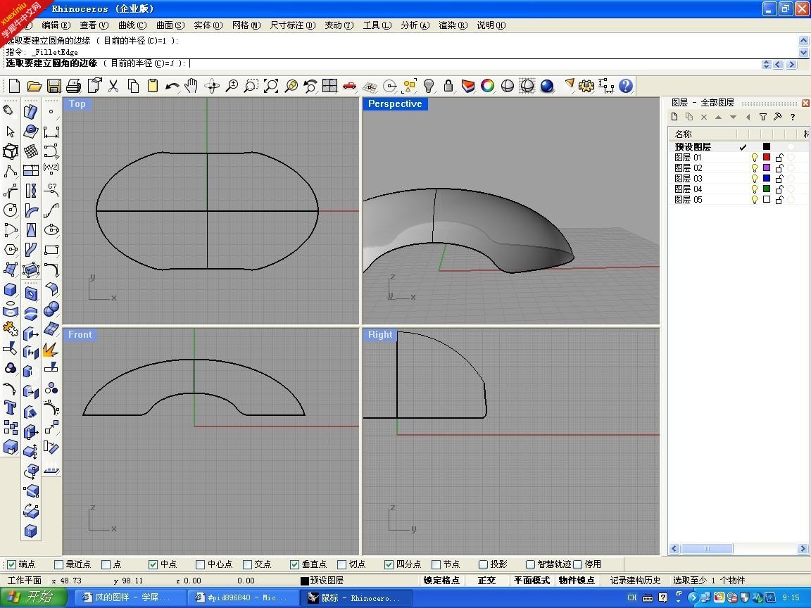Image resolution: width=811 pixels, height=608 pixels.
Task: Open the color wheel icon in toolbar
Action: click(487, 86)
